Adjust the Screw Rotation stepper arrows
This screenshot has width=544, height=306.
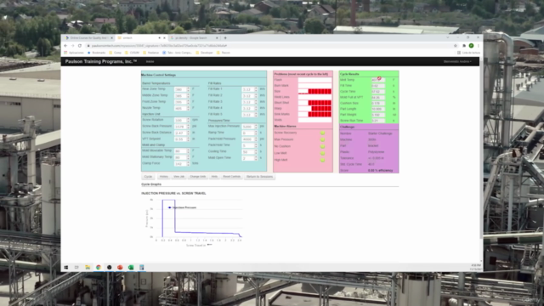189,121
